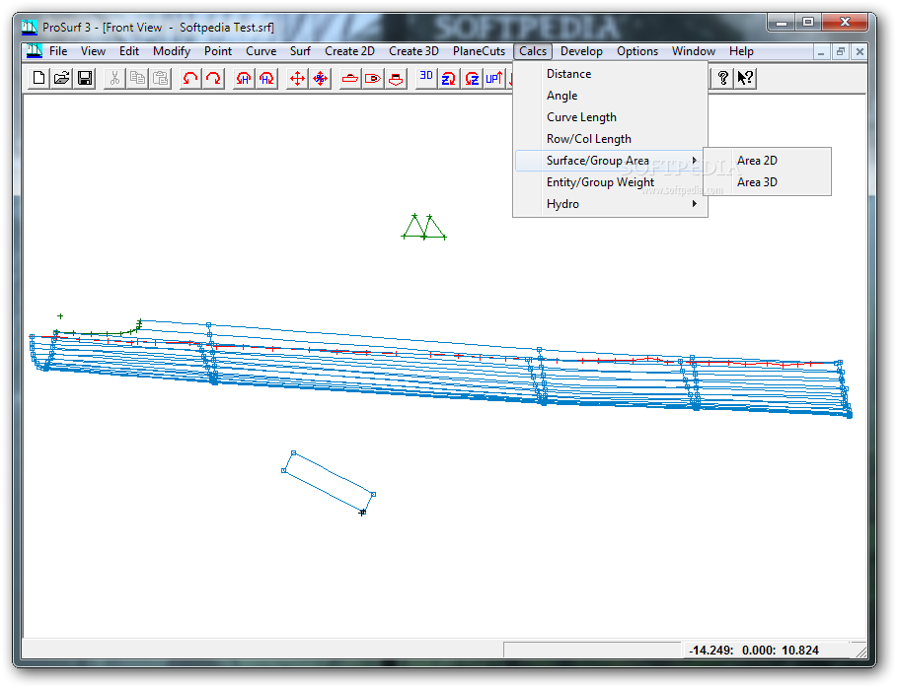Screen dimensions: 897x688
Task: Click the question mark help icon
Action: 722,78
